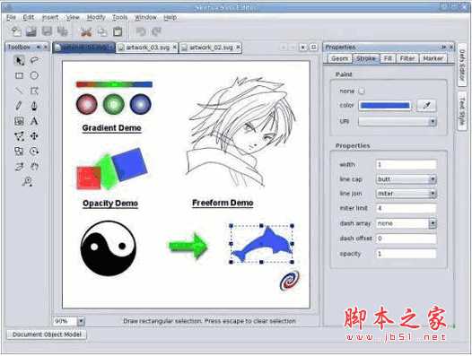The image size is (472, 356).
Task: Select the scale transform tool
Action: point(19,151)
